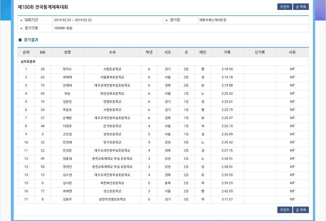The image size is (326, 221).
Task: Select the row with BIB 63
Action: (x=163, y=77)
